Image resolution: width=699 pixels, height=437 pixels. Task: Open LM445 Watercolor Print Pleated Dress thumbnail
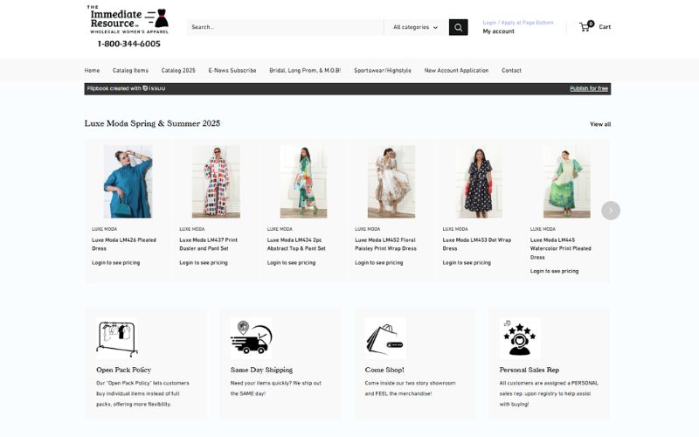pyautogui.click(x=566, y=182)
